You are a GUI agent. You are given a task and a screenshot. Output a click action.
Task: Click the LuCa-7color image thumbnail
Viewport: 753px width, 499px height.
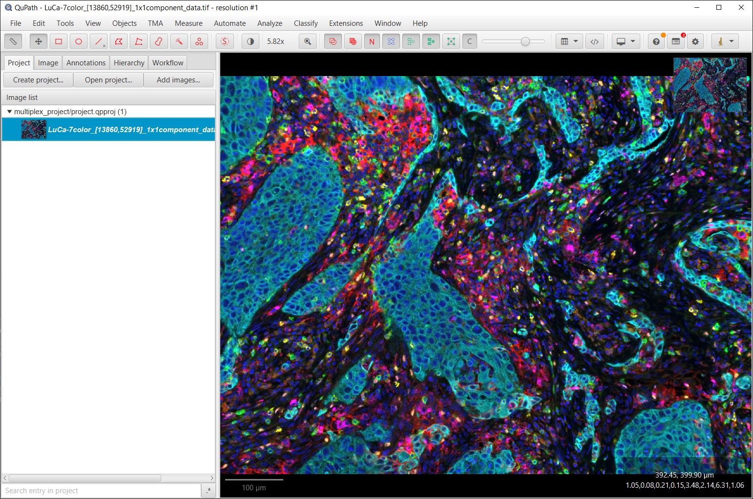tap(34, 129)
